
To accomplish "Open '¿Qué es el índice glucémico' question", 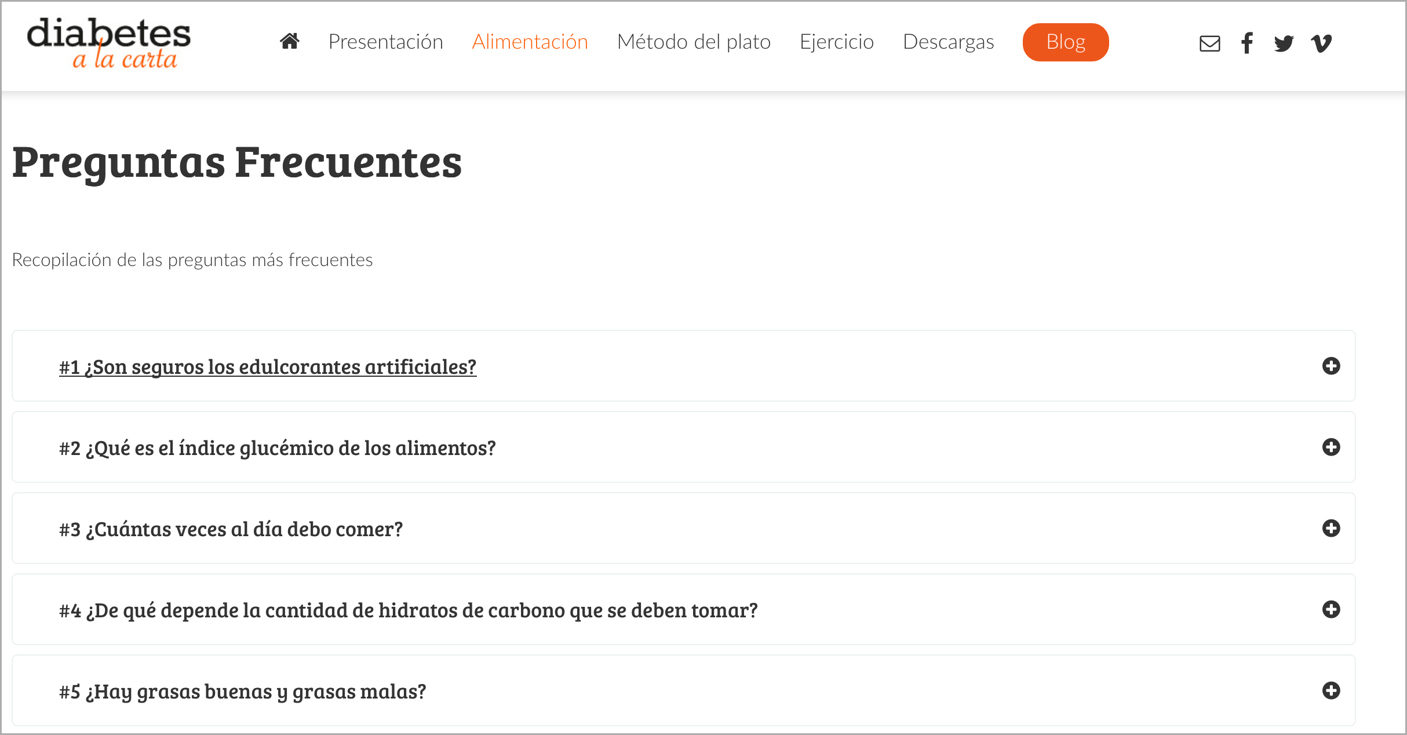I will tap(278, 448).
